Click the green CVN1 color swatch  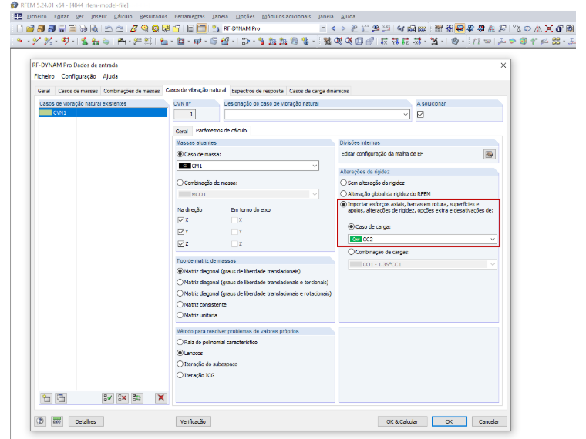[45, 112]
